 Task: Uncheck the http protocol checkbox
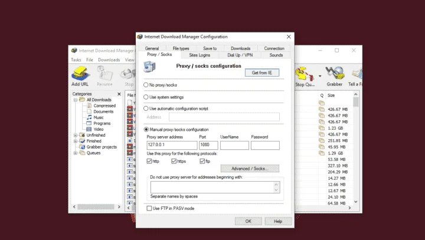[x=149, y=161]
